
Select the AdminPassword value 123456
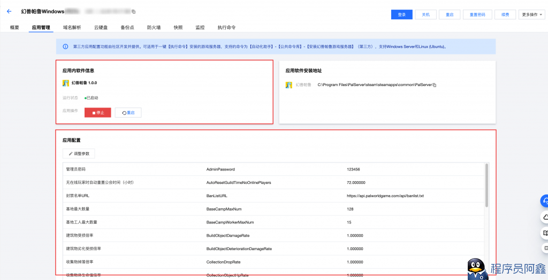[x=353, y=169]
